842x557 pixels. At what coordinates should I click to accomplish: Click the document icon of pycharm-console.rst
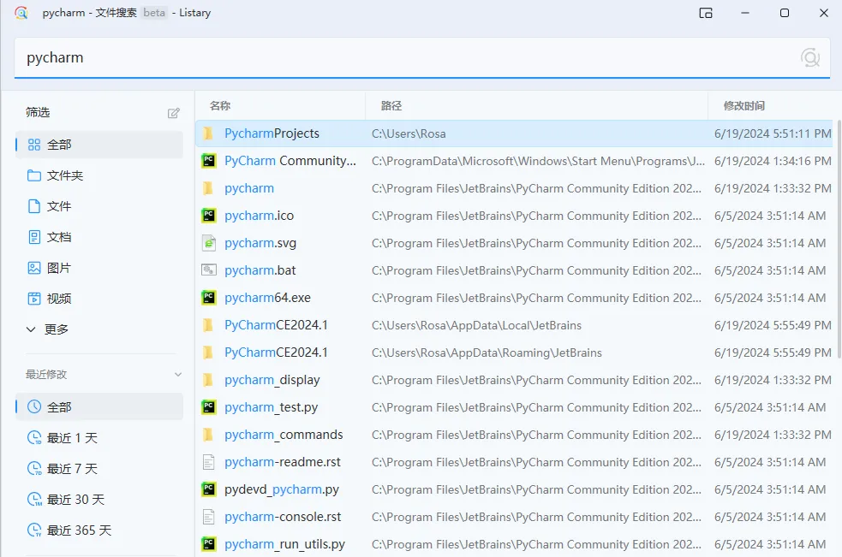click(208, 516)
